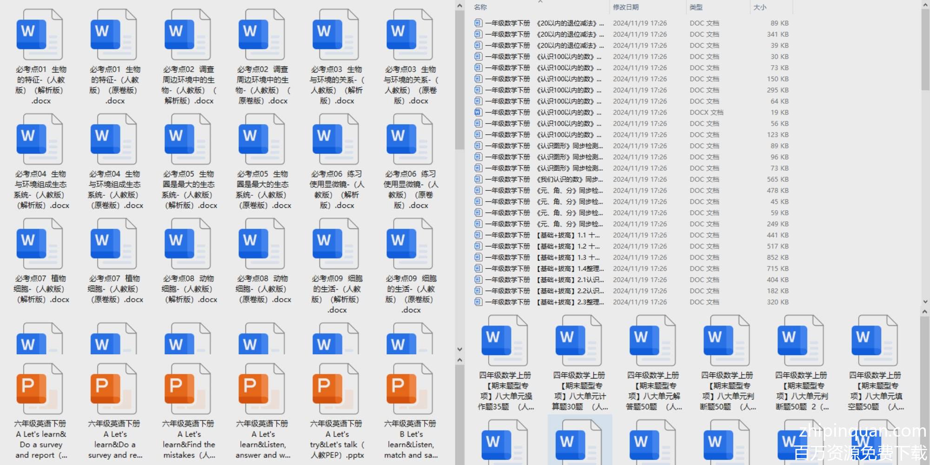Sort the file list by 类型 column
Screen dimensions: 930x465
[696, 7]
